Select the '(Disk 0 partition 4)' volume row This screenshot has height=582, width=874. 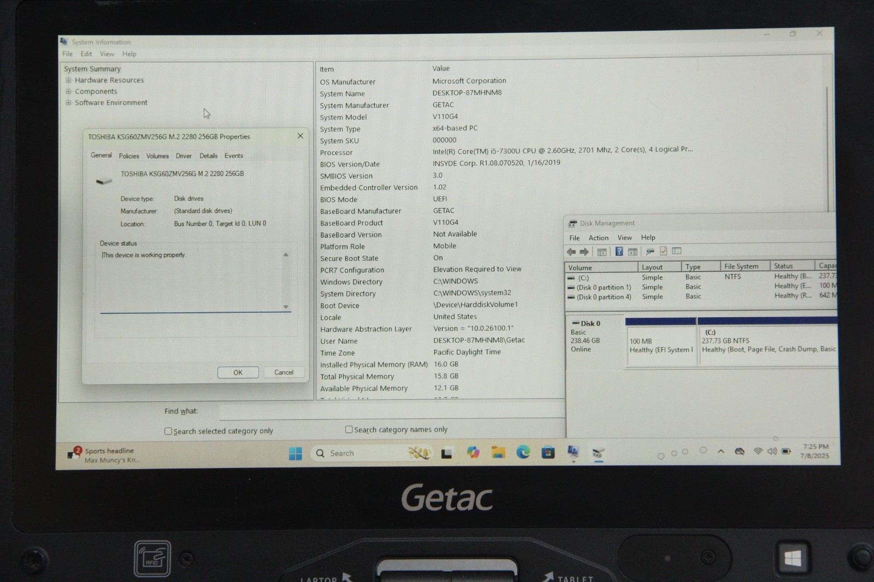tap(701, 297)
